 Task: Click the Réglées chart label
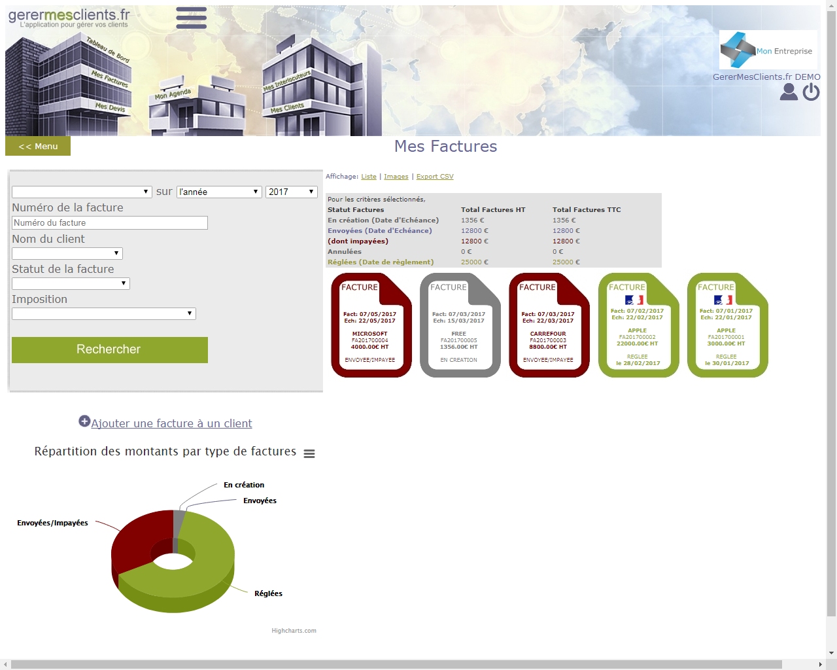tap(268, 593)
